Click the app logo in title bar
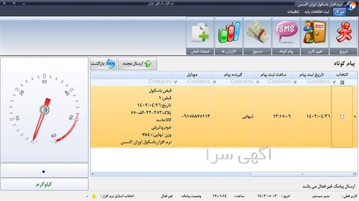359x201 pixels. tap(351, 6)
